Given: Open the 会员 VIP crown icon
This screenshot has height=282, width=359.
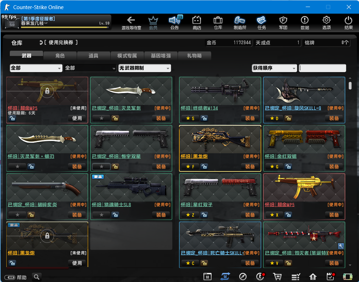Looking at the screenshot, I should coord(153,23).
